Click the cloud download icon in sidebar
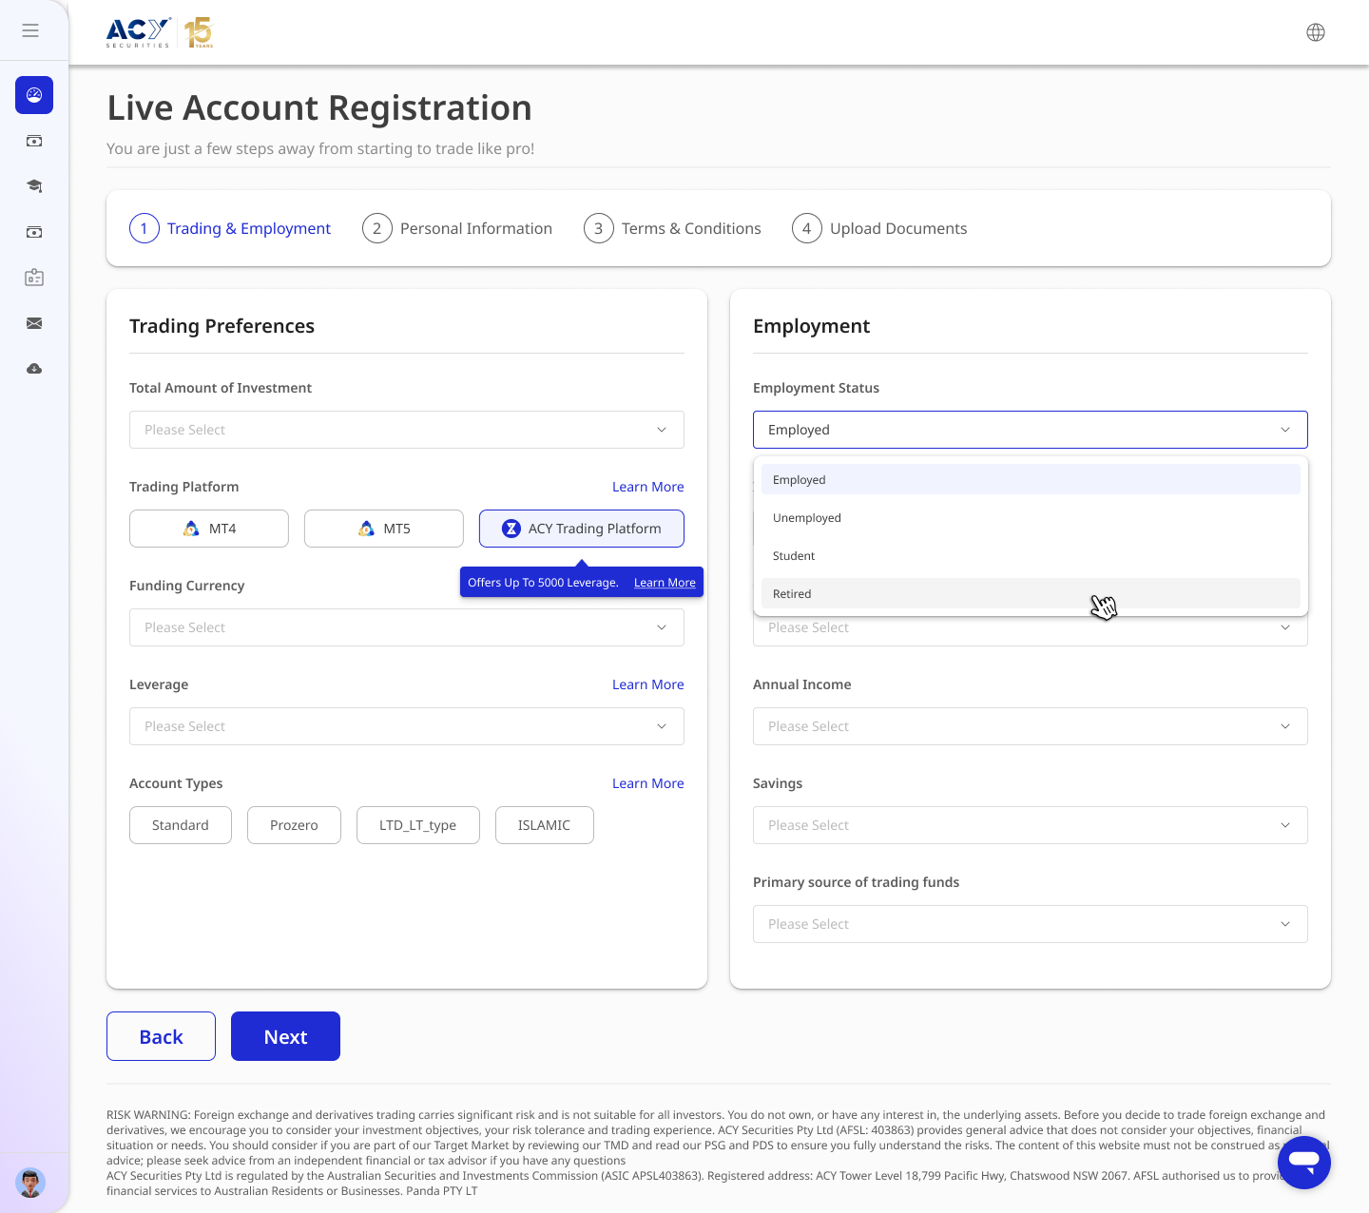This screenshot has width=1369, height=1213. (x=33, y=369)
